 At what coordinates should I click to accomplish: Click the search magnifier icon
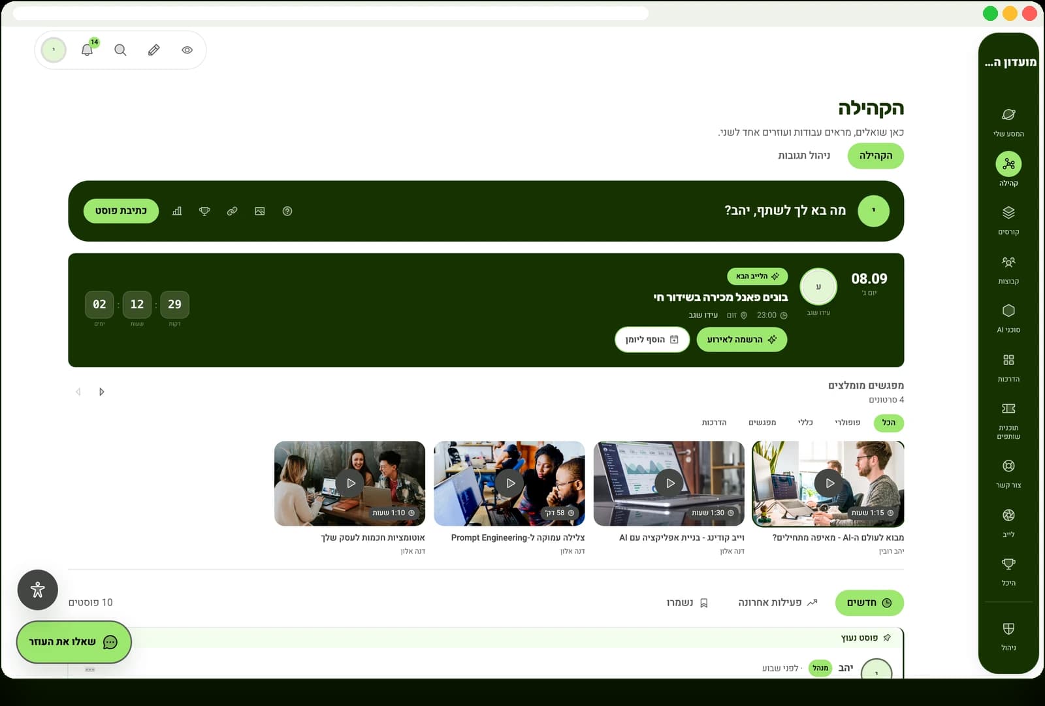tap(120, 50)
